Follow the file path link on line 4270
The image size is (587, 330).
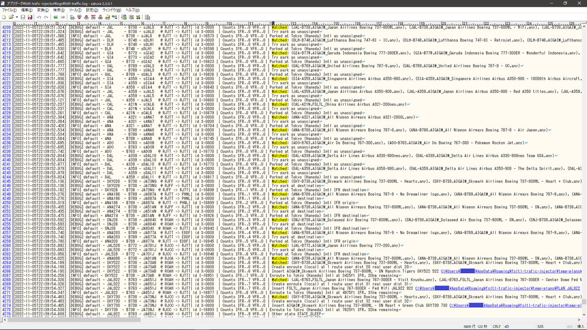pos(497,288)
